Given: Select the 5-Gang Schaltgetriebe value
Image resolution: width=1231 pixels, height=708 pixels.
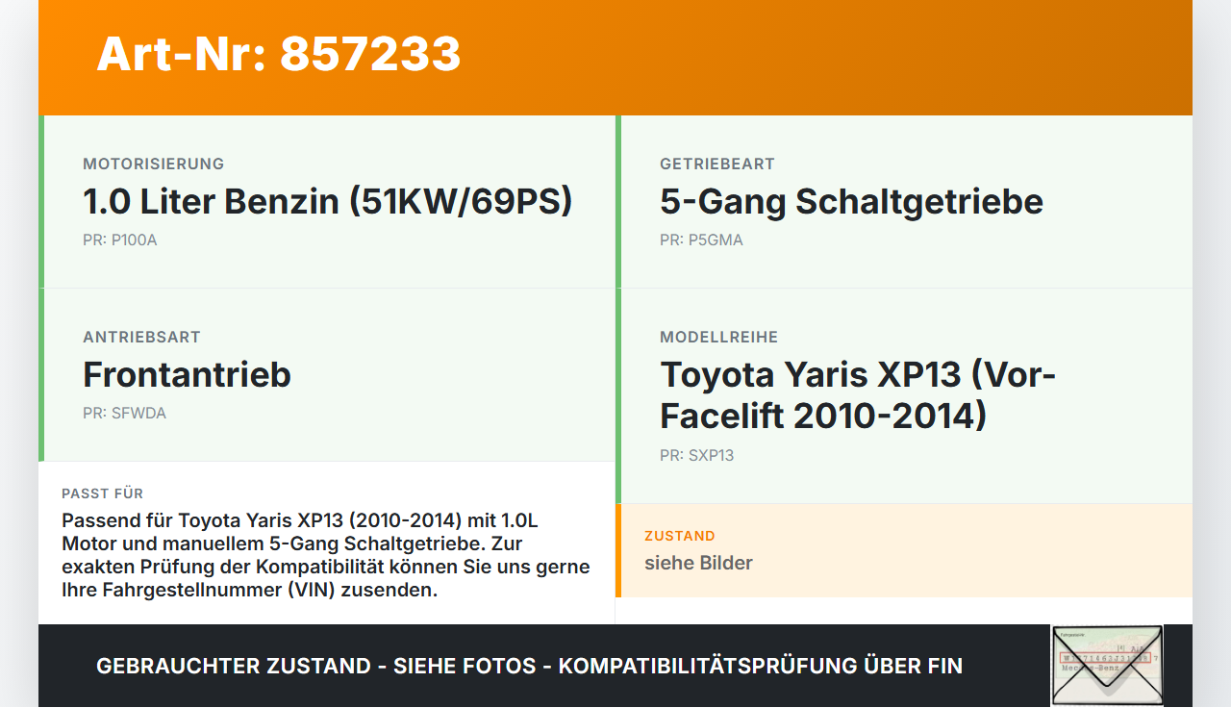Looking at the screenshot, I should (851, 201).
